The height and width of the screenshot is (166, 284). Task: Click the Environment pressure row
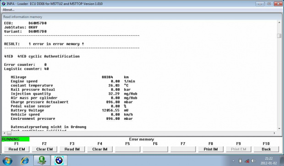click(x=72, y=118)
